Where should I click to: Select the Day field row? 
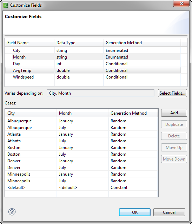pyautogui.click(x=93, y=64)
